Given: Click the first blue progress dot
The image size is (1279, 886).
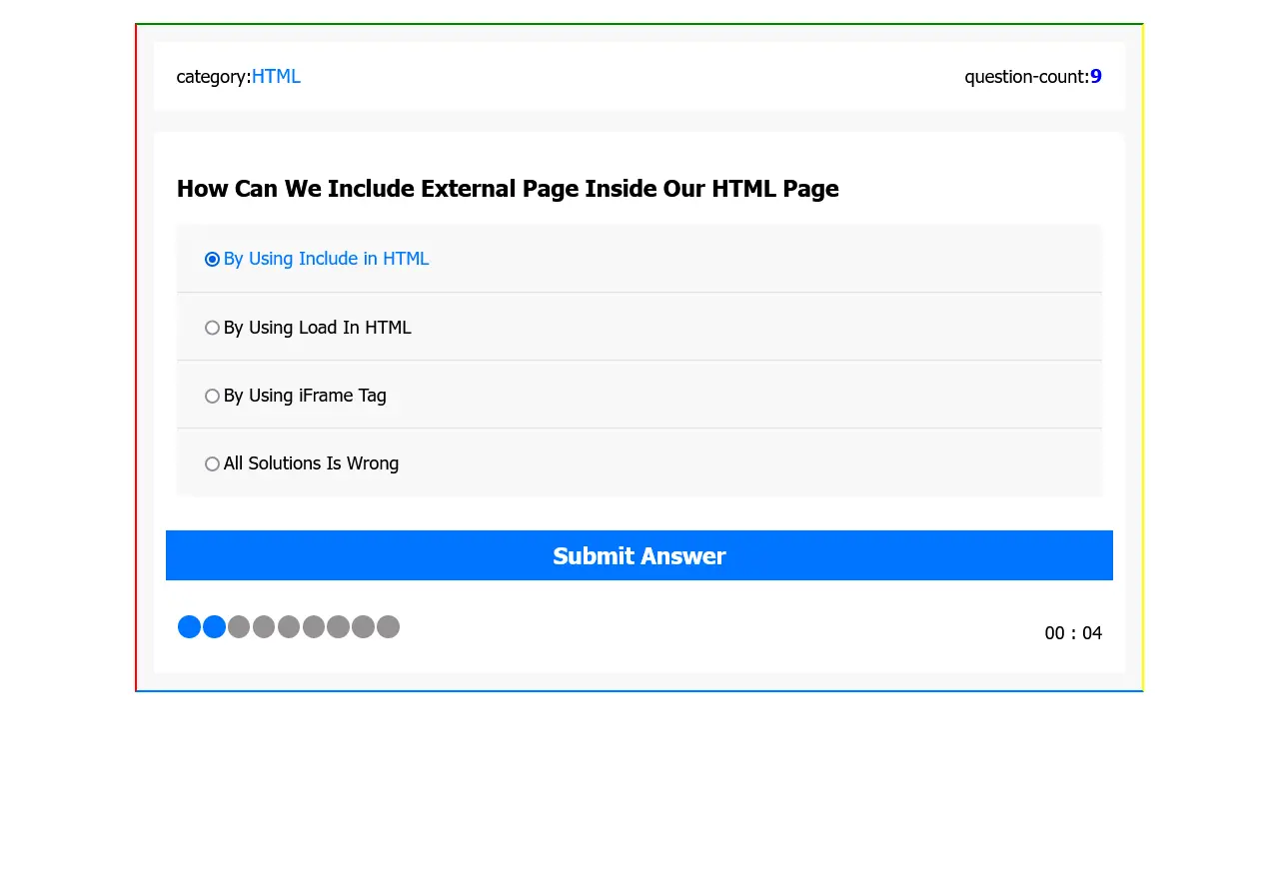Looking at the screenshot, I should point(189,627).
